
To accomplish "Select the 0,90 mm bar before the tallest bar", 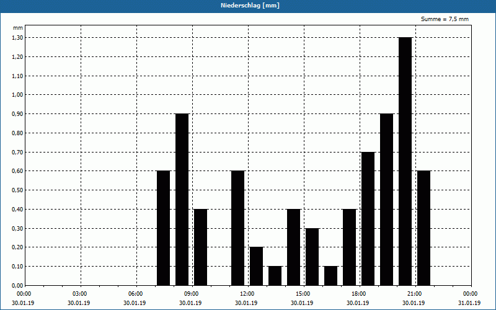I will click(386, 200).
